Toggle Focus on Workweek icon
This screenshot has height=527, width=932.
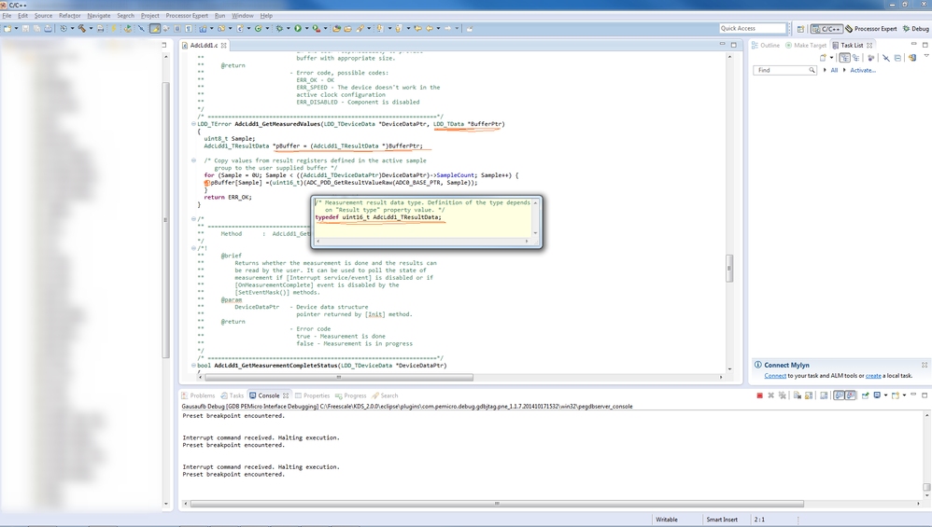pyautogui.click(x=870, y=58)
